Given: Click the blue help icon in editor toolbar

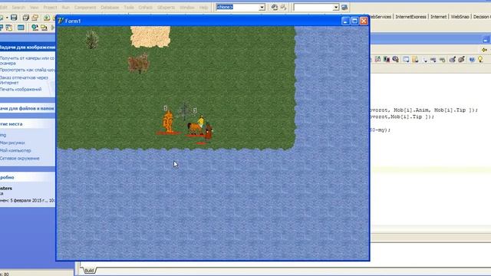Looking at the screenshot, I should coord(472,59).
